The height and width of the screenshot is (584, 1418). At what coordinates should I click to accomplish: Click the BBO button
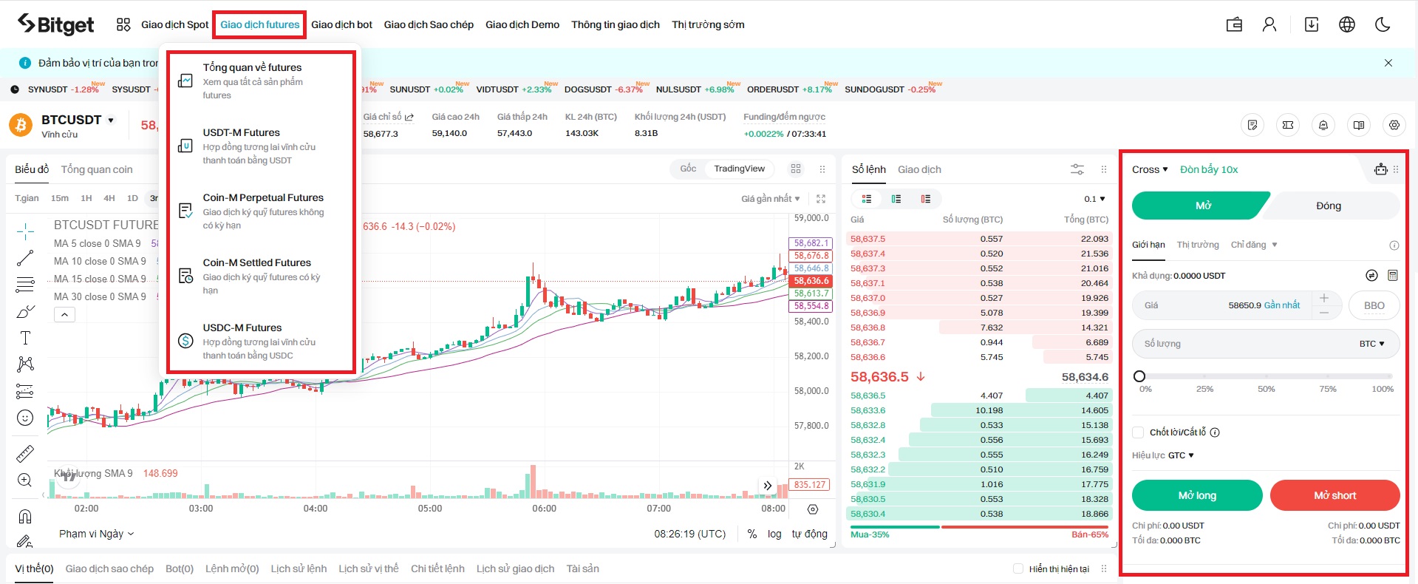pos(1374,305)
